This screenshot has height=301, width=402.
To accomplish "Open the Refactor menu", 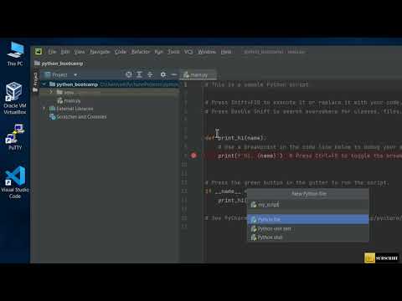I will (141, 52).
